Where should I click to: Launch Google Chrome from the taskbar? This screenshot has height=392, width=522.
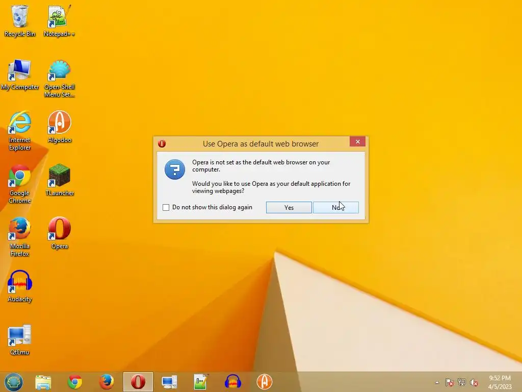click(75, 382)
